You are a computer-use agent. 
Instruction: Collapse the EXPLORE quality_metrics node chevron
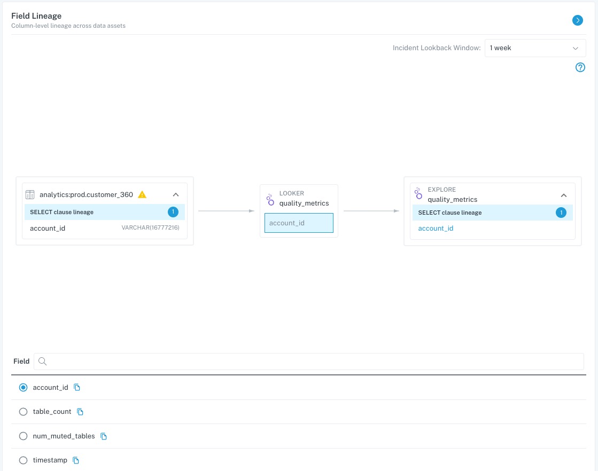tap(564, 195)
